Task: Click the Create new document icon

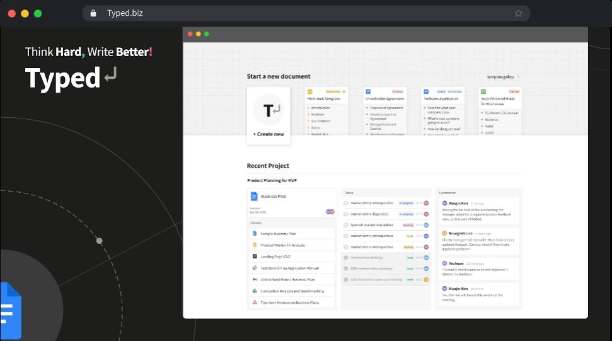Action: pos(268,111)
